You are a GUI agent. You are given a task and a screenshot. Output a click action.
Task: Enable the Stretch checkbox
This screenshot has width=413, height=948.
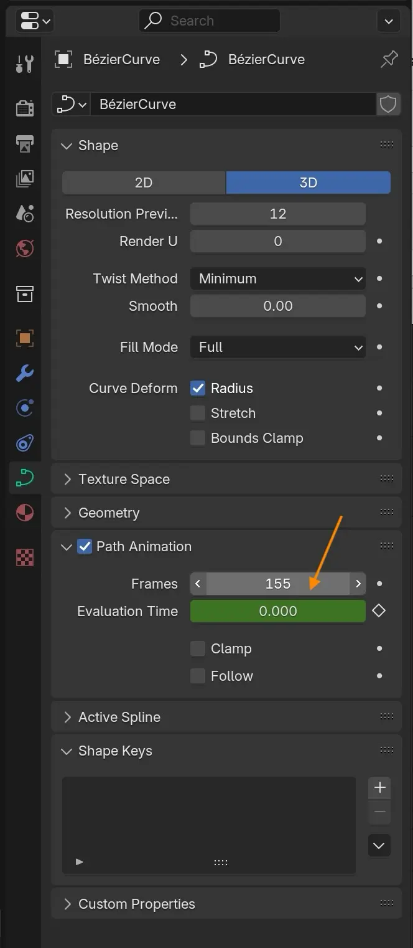pyautogui.click(x=198, y=413)
